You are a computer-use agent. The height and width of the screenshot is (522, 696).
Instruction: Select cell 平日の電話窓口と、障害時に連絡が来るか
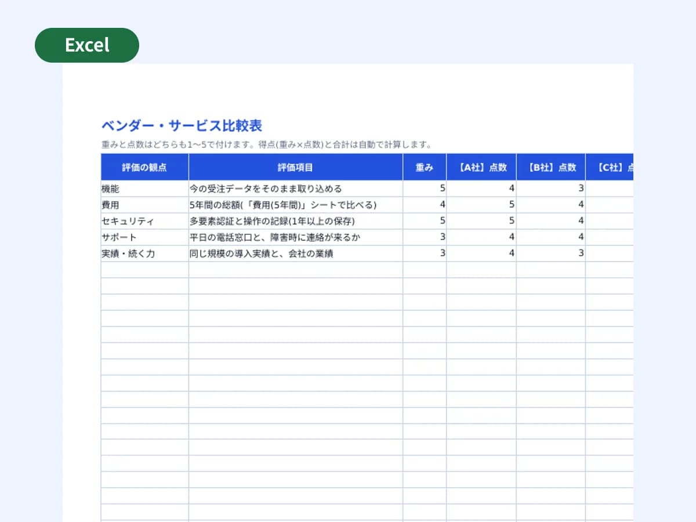[296, 237]
